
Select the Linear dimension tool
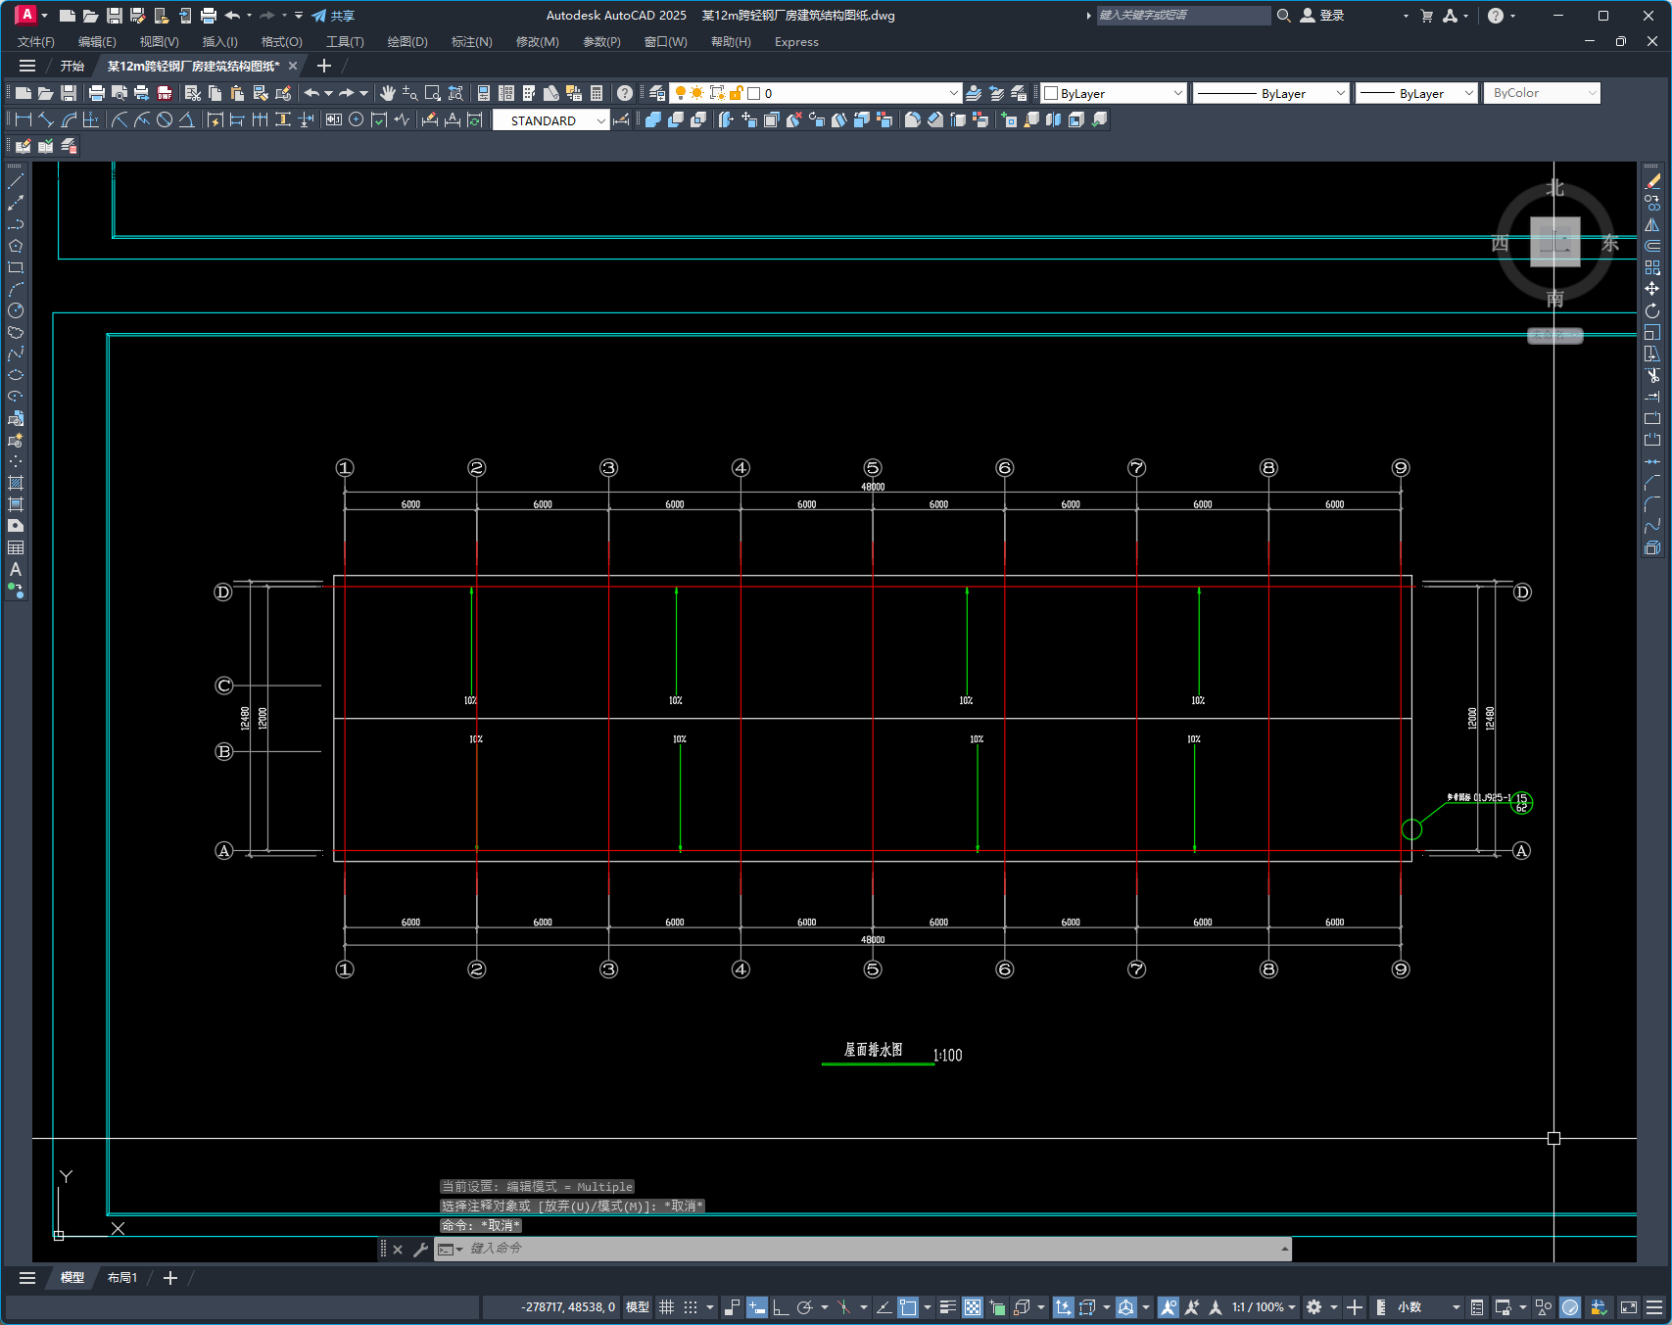(24, 119)
